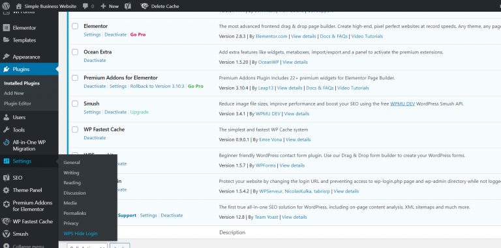Open the comments bubble icon

click(x=85, y=6)
